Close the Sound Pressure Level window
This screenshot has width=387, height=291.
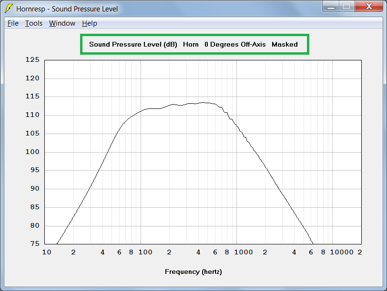(x=369, y=7)
